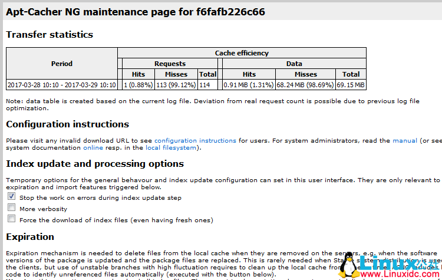Click the Period column header

click(x=62, y=64)
